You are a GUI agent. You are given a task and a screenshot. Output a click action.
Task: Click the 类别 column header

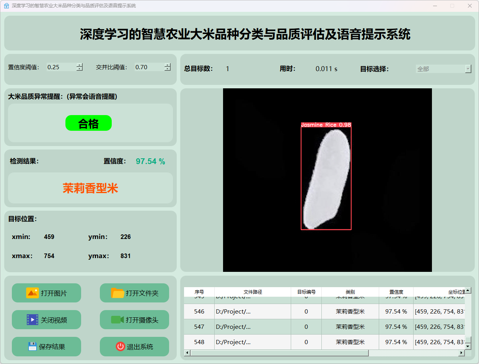(350, 292)
